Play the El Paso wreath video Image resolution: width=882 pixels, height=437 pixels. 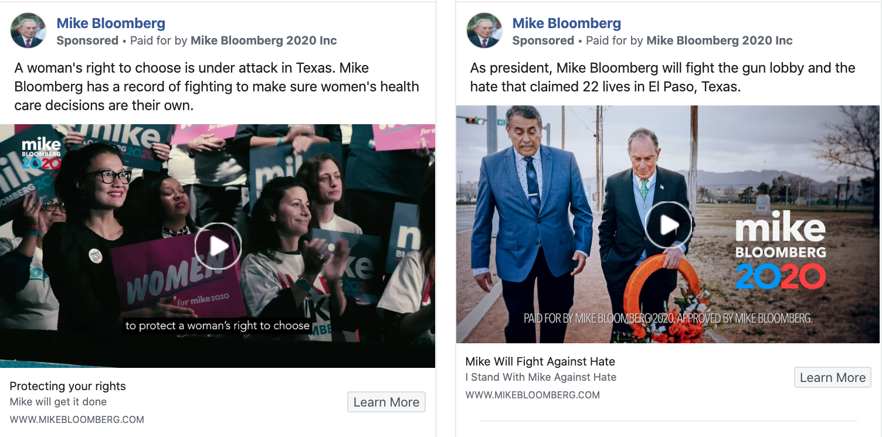coord(669,225)
